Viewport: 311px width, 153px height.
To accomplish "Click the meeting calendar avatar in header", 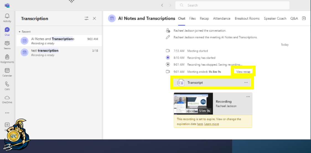I will point(112,19).
